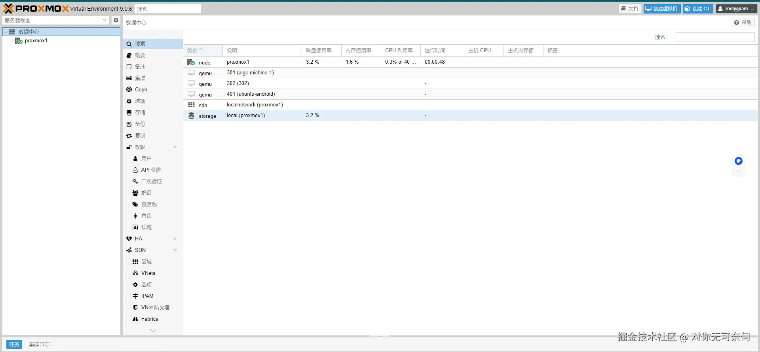Click the floating blue assistant icon
Image resolution: width=760 pixels, height=352 pixels.
coord(738,161)
